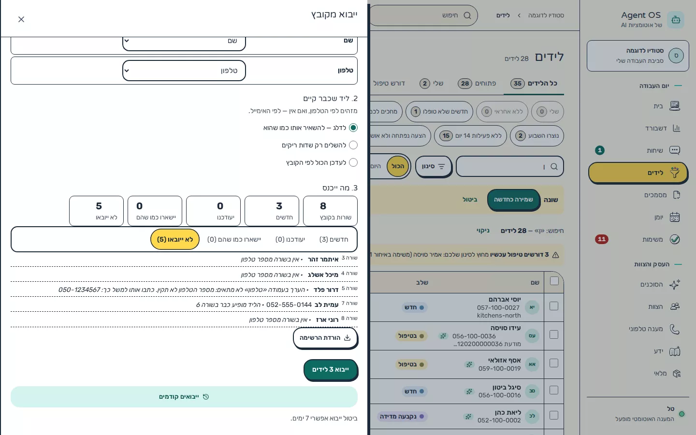Click the search magnifier in top חיפוש bar
The image size is (696, 435).
(467, 15)
